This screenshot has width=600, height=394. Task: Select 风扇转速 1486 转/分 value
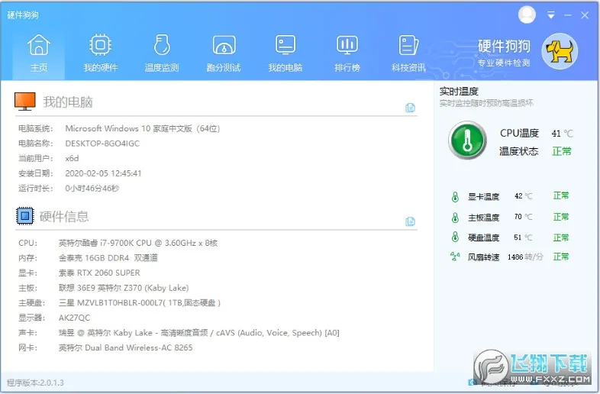click(x=525, y=257)
